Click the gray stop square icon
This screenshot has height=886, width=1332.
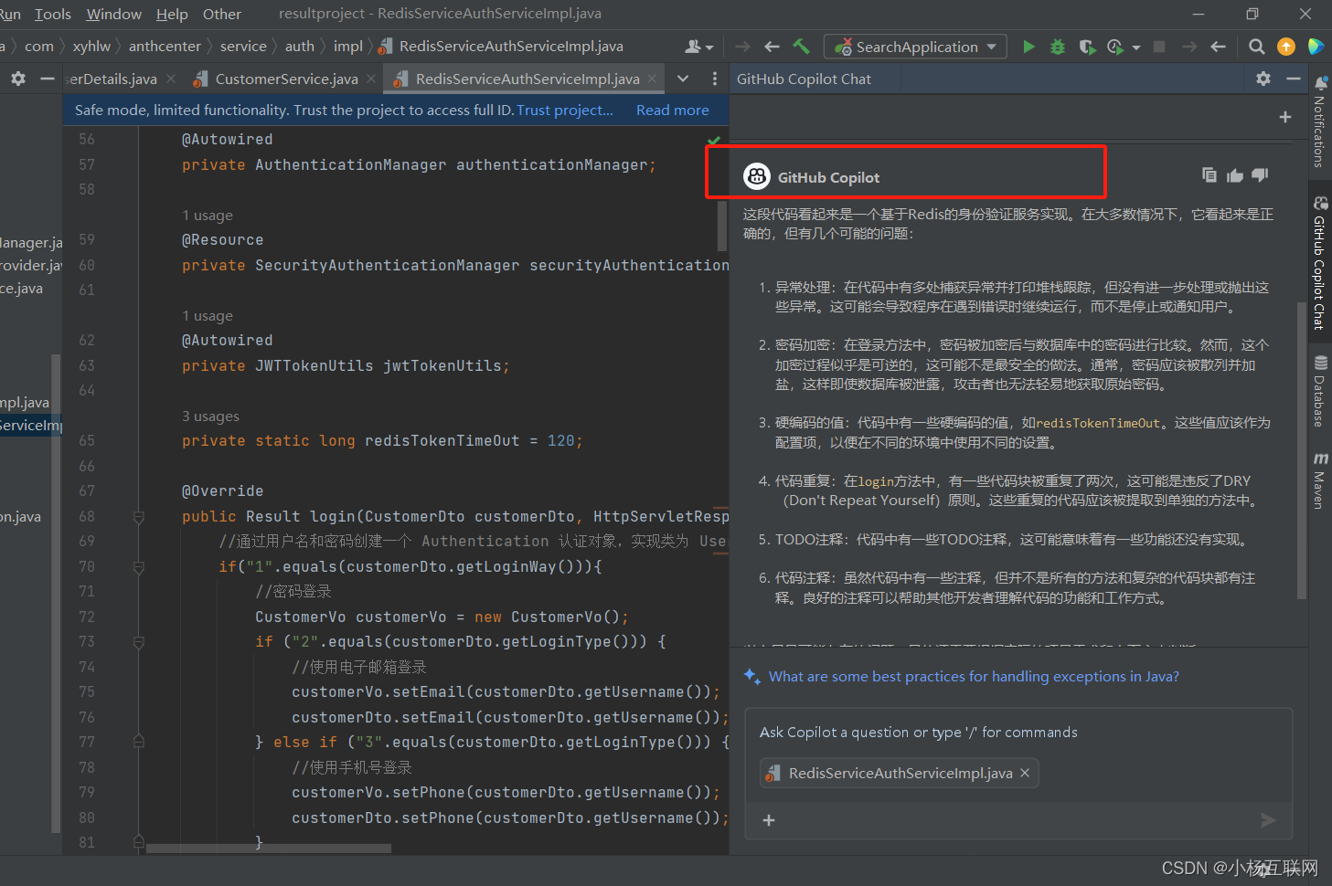[1159, 47]
